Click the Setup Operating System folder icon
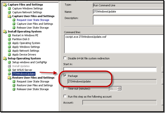165x113 pixels. click(5, 58)
